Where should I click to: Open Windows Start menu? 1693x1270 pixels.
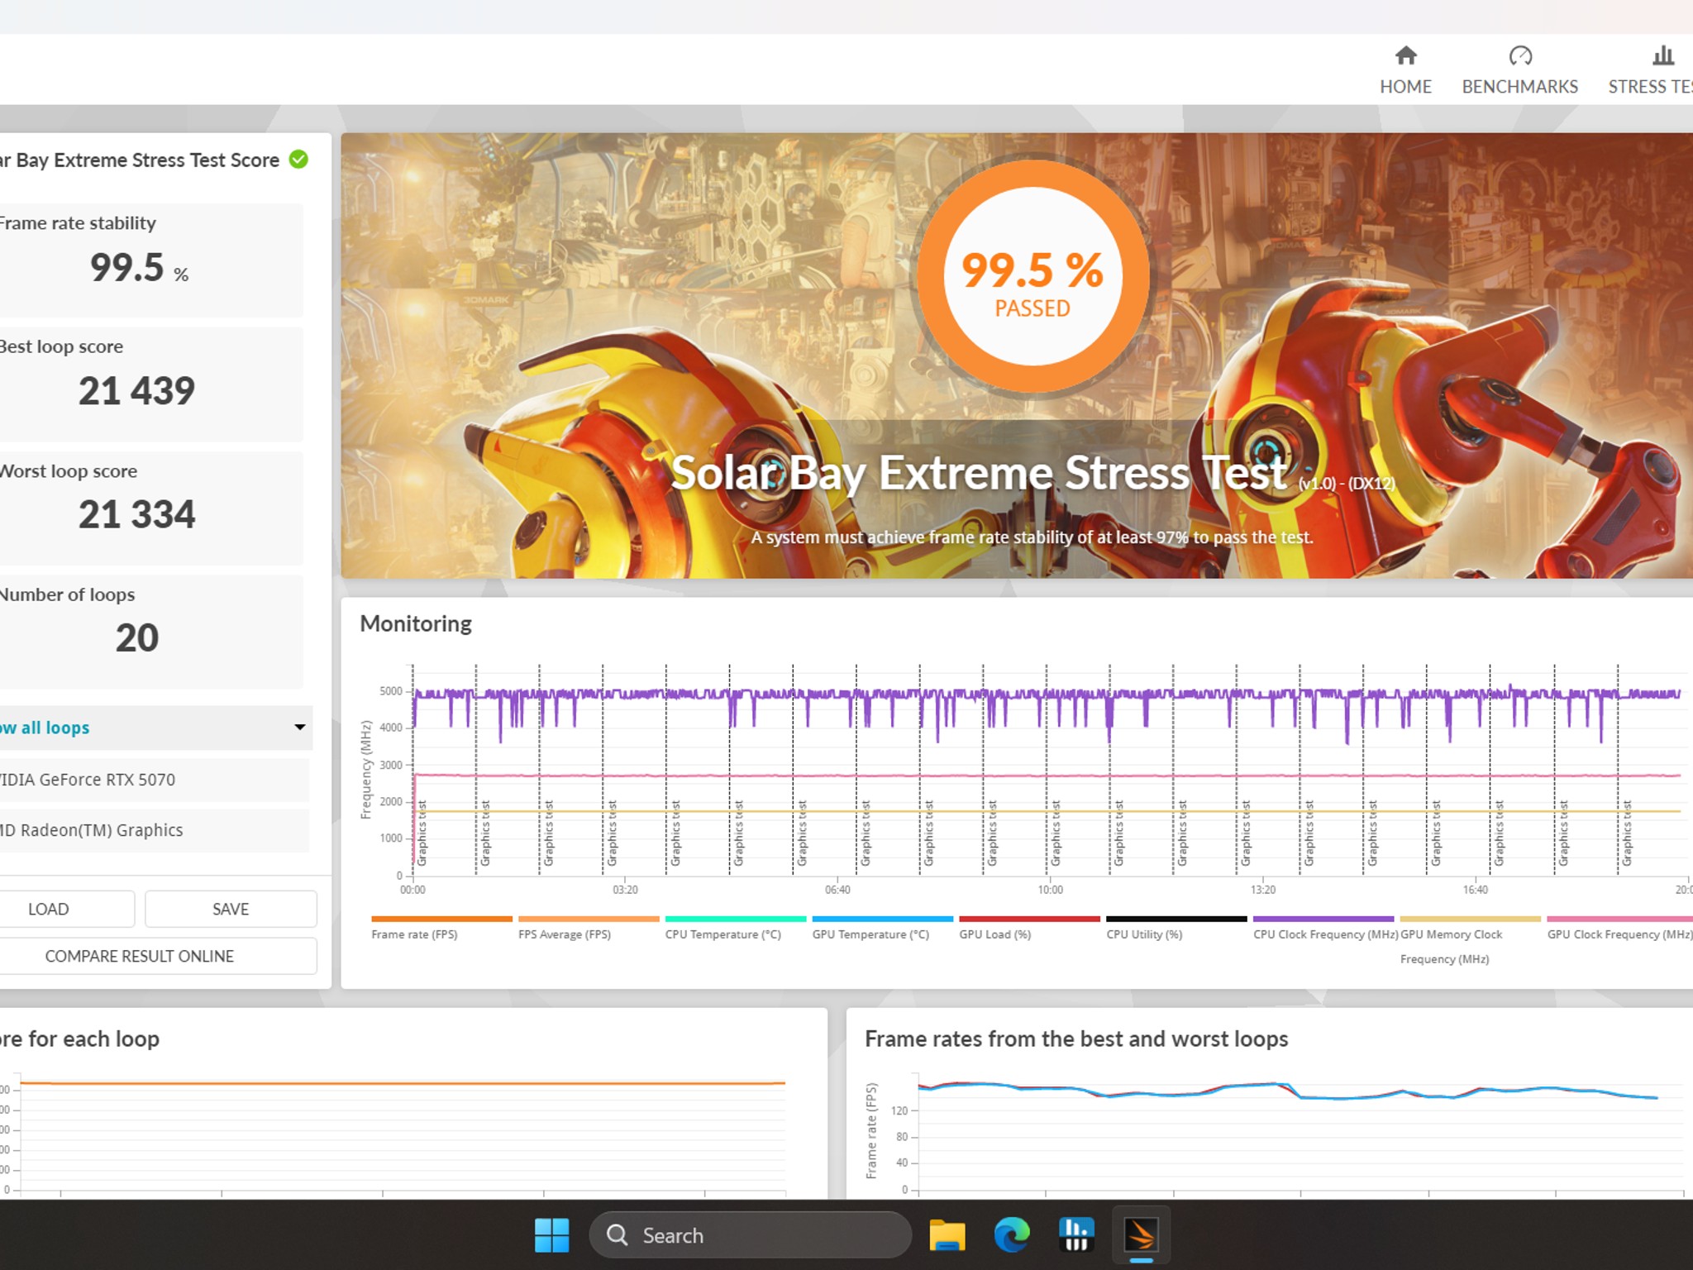tap(551, 1235)
